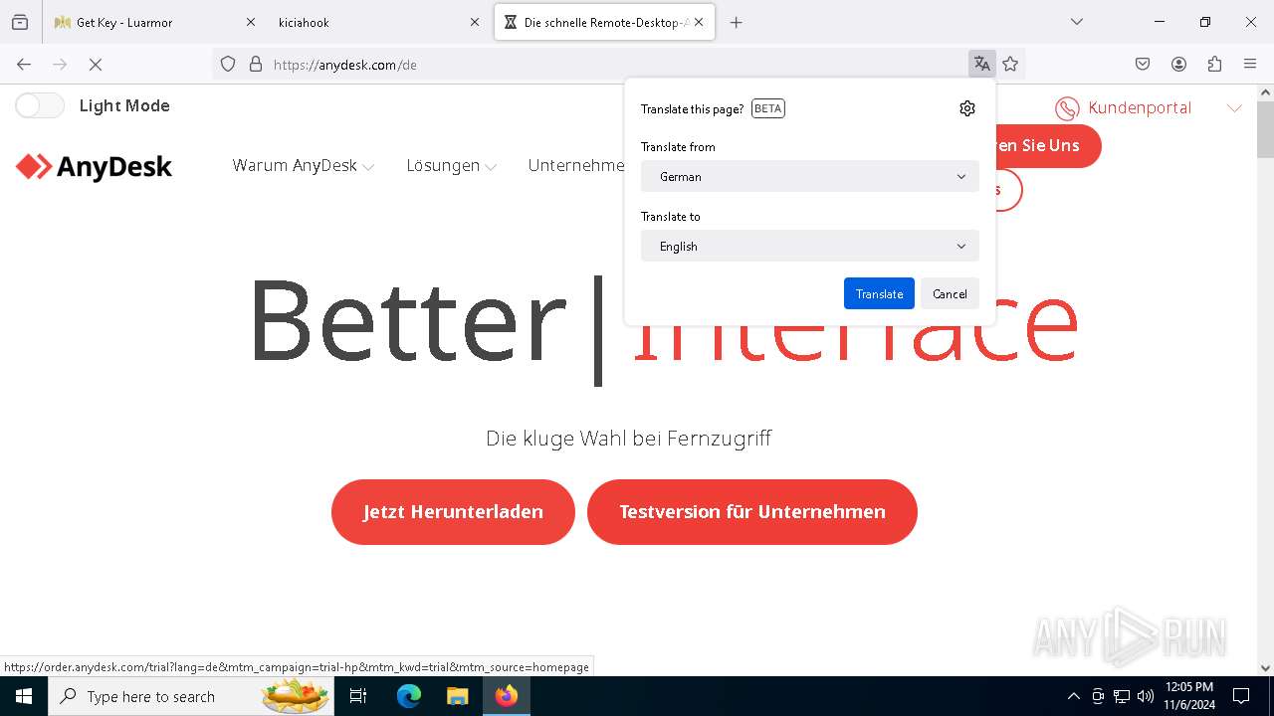
Task: Open the list all tabs dropdown
Action: pos(1076,22)
